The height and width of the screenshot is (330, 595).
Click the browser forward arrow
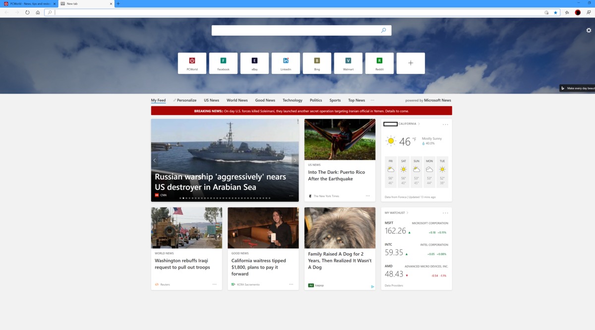(x=17, y=12)
